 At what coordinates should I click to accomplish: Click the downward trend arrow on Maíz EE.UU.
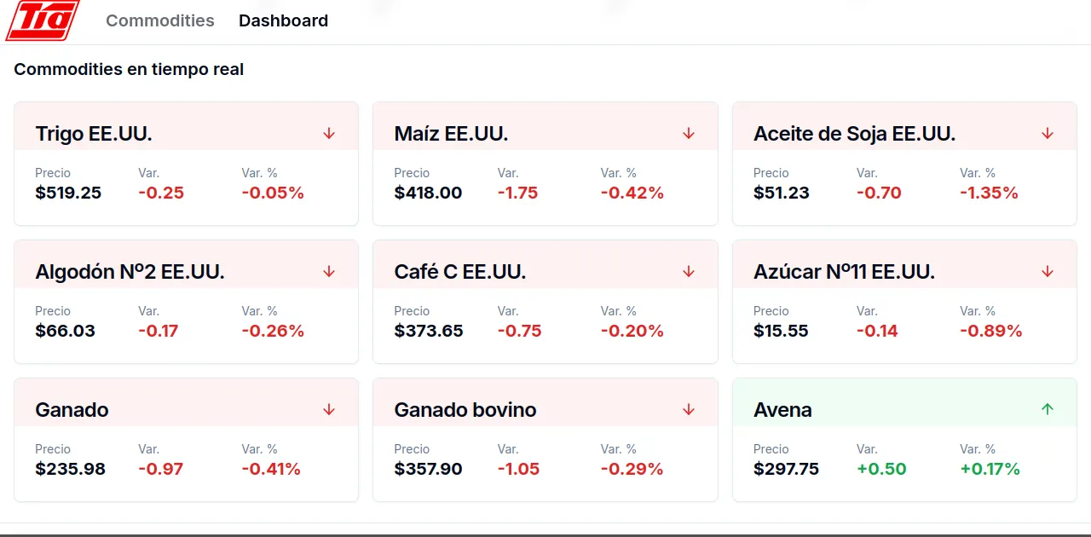(688, 133)
